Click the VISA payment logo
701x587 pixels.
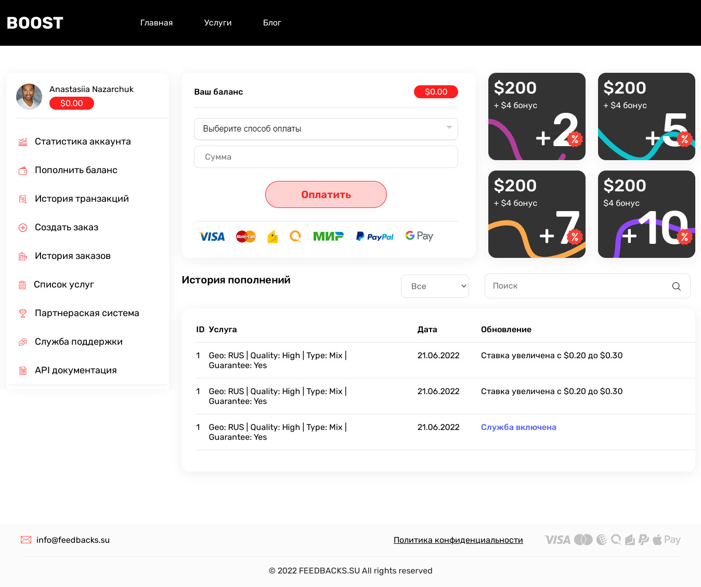[x=212, y=237]
